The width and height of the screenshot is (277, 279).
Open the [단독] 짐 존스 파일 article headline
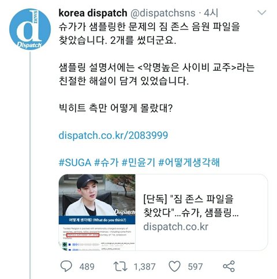(x=191, y=206)
